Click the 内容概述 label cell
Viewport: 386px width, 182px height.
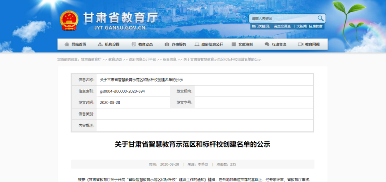84,125
